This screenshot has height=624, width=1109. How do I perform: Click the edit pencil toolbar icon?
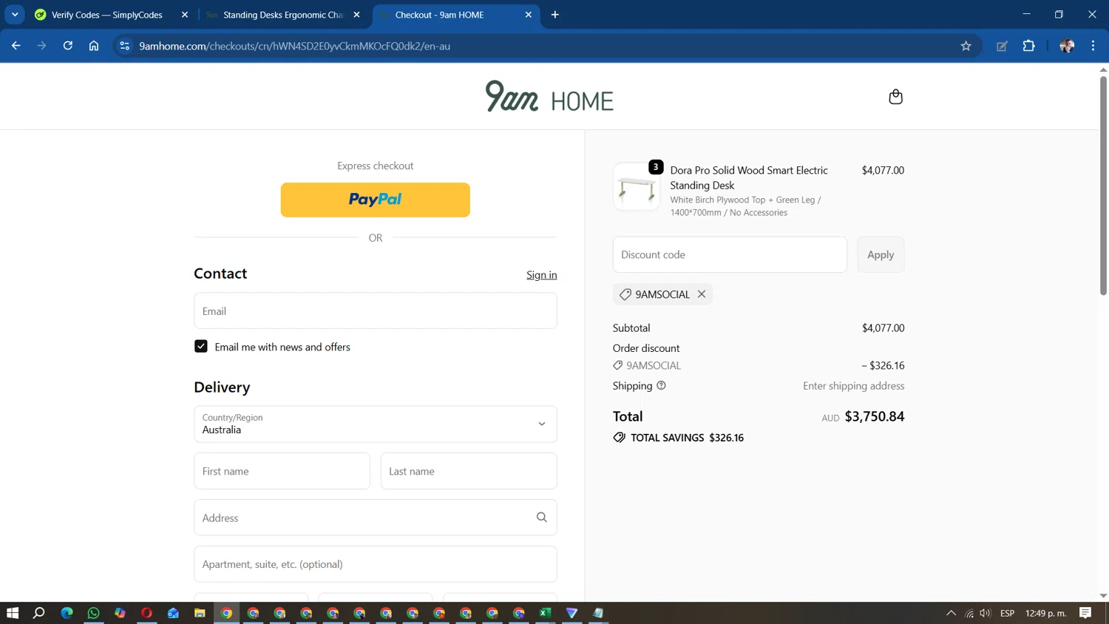click(x=1002, y=46)
